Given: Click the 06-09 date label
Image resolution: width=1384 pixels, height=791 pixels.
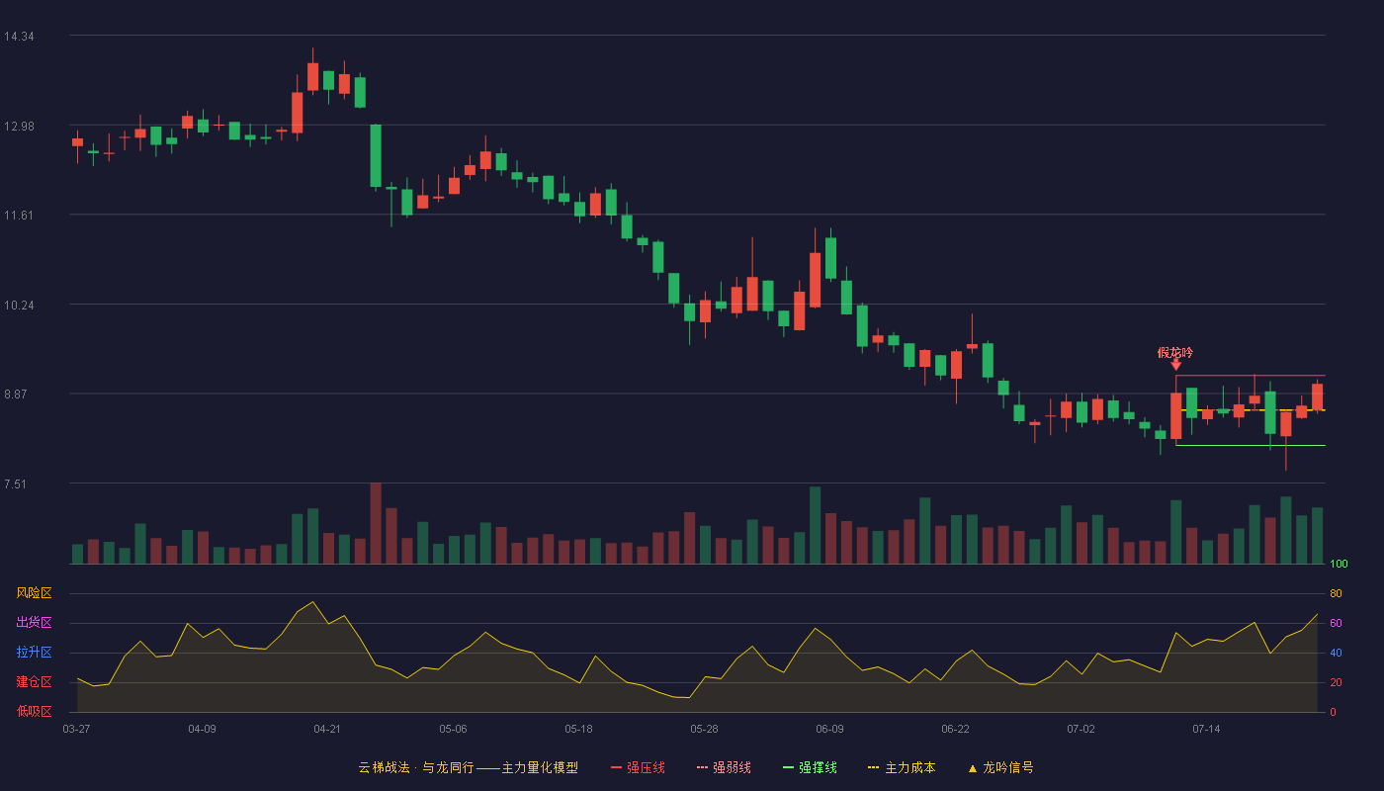Looking at the screenshot, I should click(829, 729).
